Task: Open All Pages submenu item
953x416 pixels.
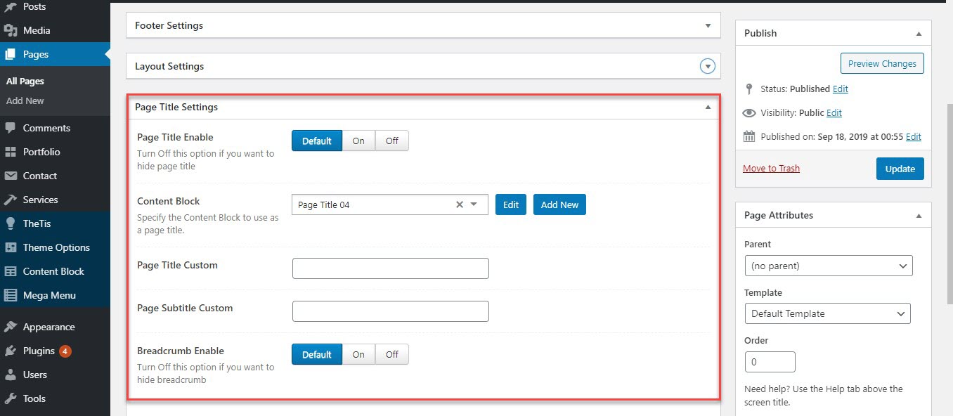Action: [x=25, y=81]
